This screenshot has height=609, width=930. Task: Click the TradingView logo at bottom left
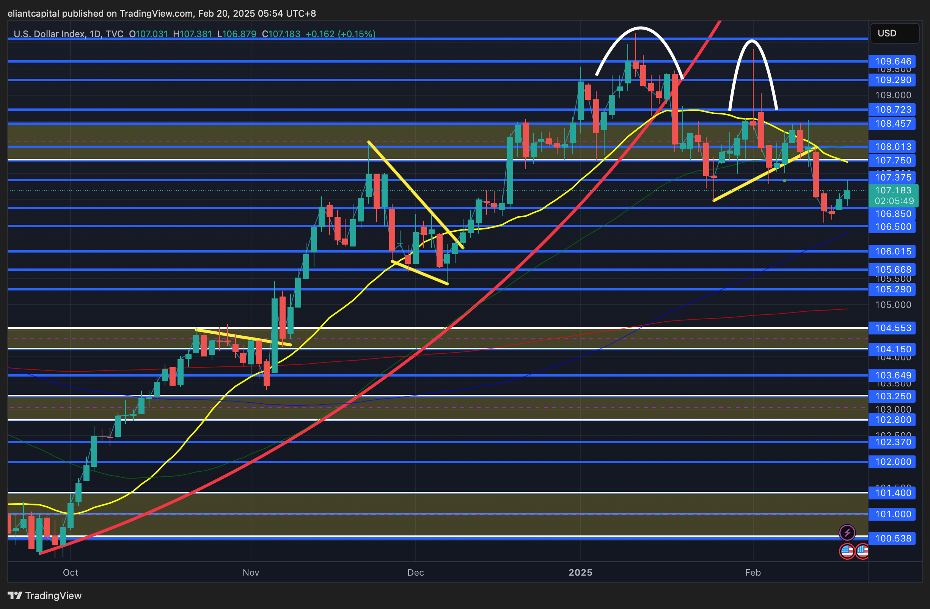tap(44, 595)
